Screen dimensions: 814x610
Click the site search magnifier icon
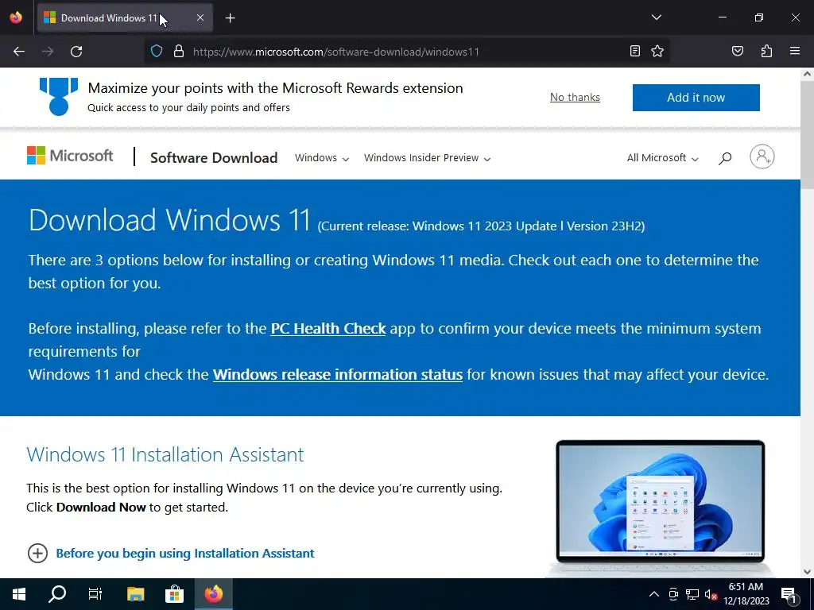pos(725,158)
